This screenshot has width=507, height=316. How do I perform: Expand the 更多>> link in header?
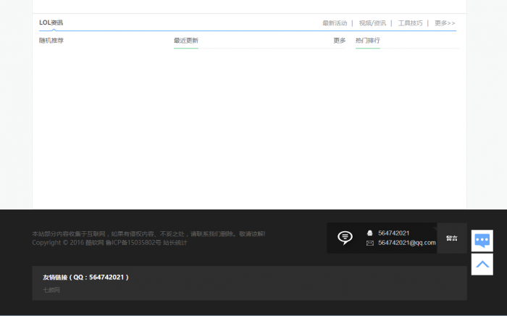click(445, 23)
